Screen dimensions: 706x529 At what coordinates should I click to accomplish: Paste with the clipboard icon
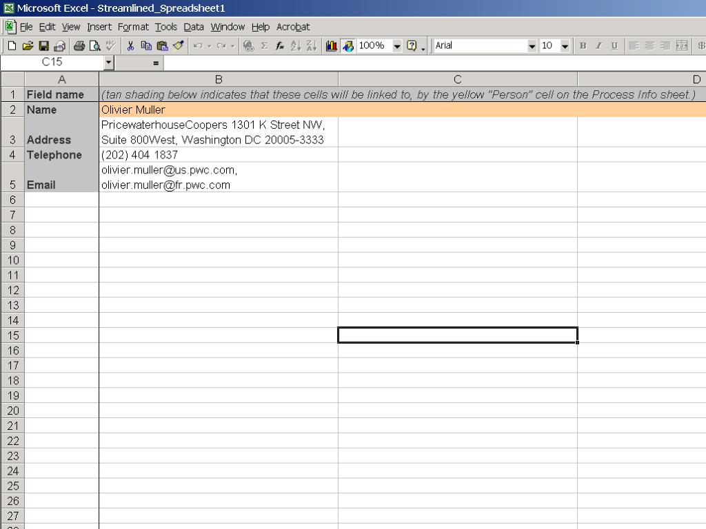(162, 45)
